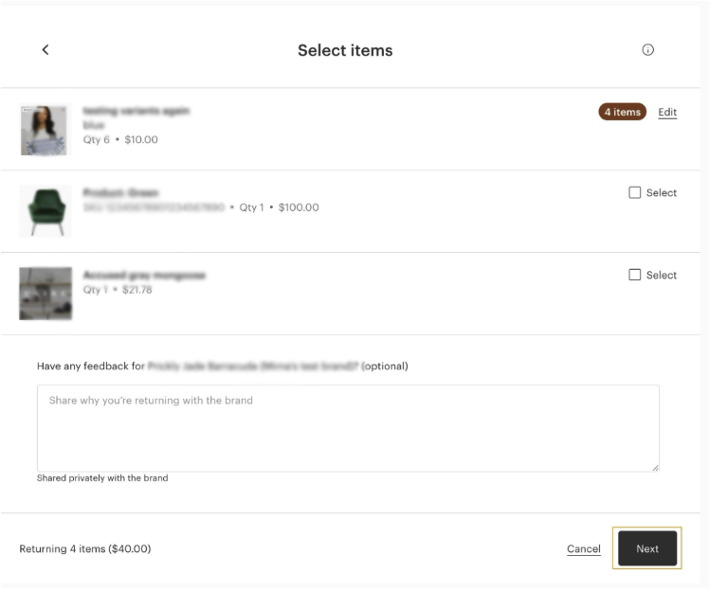Click the "Qty 1 • $21.78" detail text
The height and width of the screenshot is (591, 709).
[118, 290]
